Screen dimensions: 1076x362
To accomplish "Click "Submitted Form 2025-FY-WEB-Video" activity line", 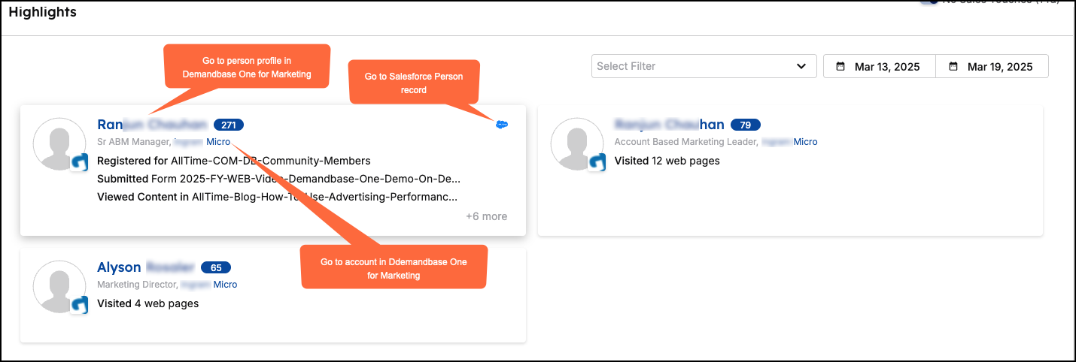I will click(278, 179).
